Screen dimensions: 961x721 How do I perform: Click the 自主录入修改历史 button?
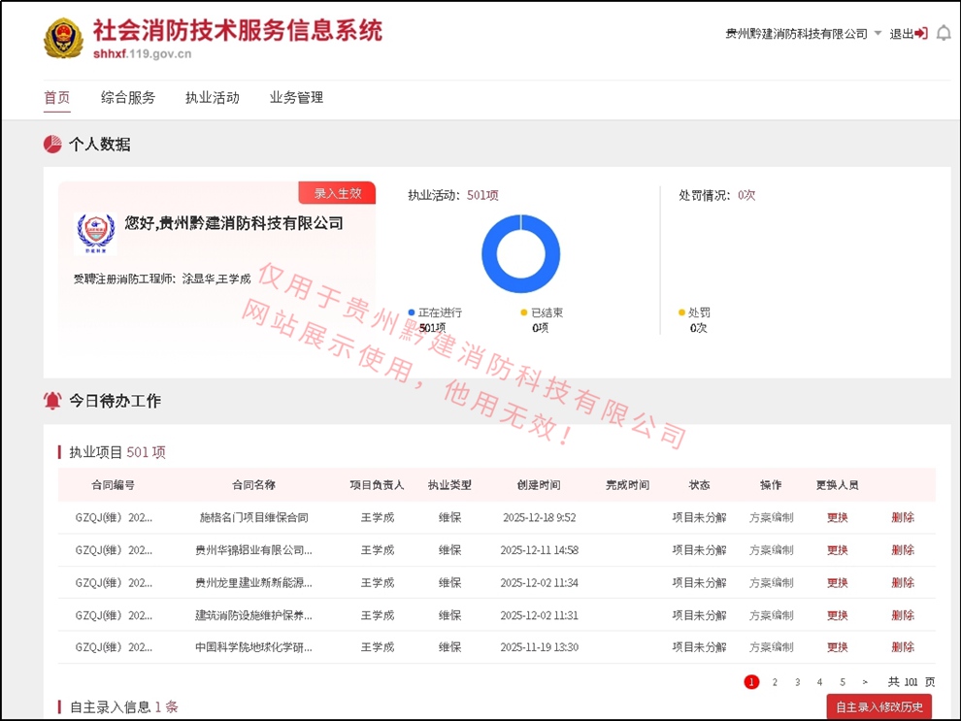[879, 707]
